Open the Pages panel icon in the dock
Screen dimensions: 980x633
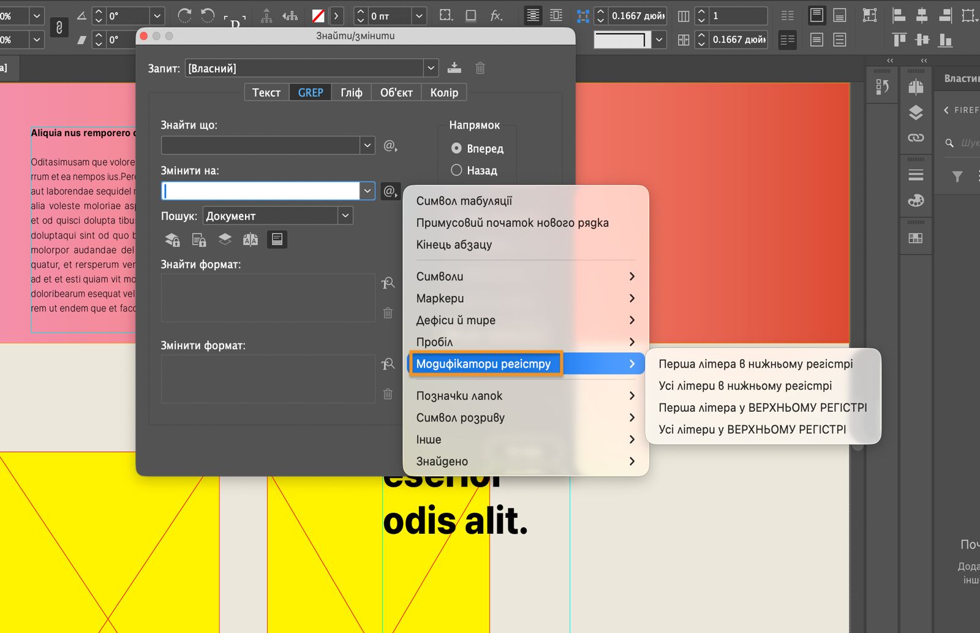click(x=916, y=87)
